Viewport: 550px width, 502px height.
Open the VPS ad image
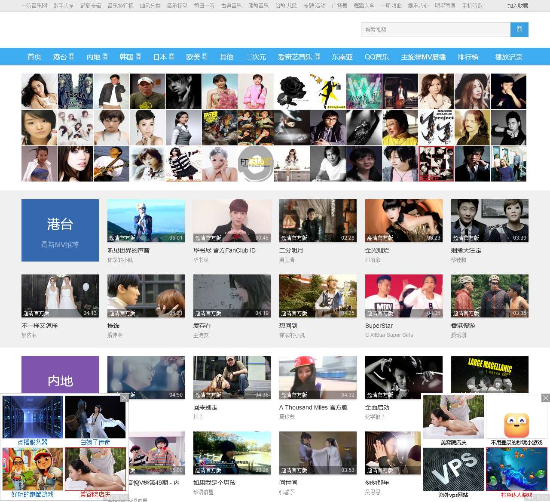click(x=453, y=469)
